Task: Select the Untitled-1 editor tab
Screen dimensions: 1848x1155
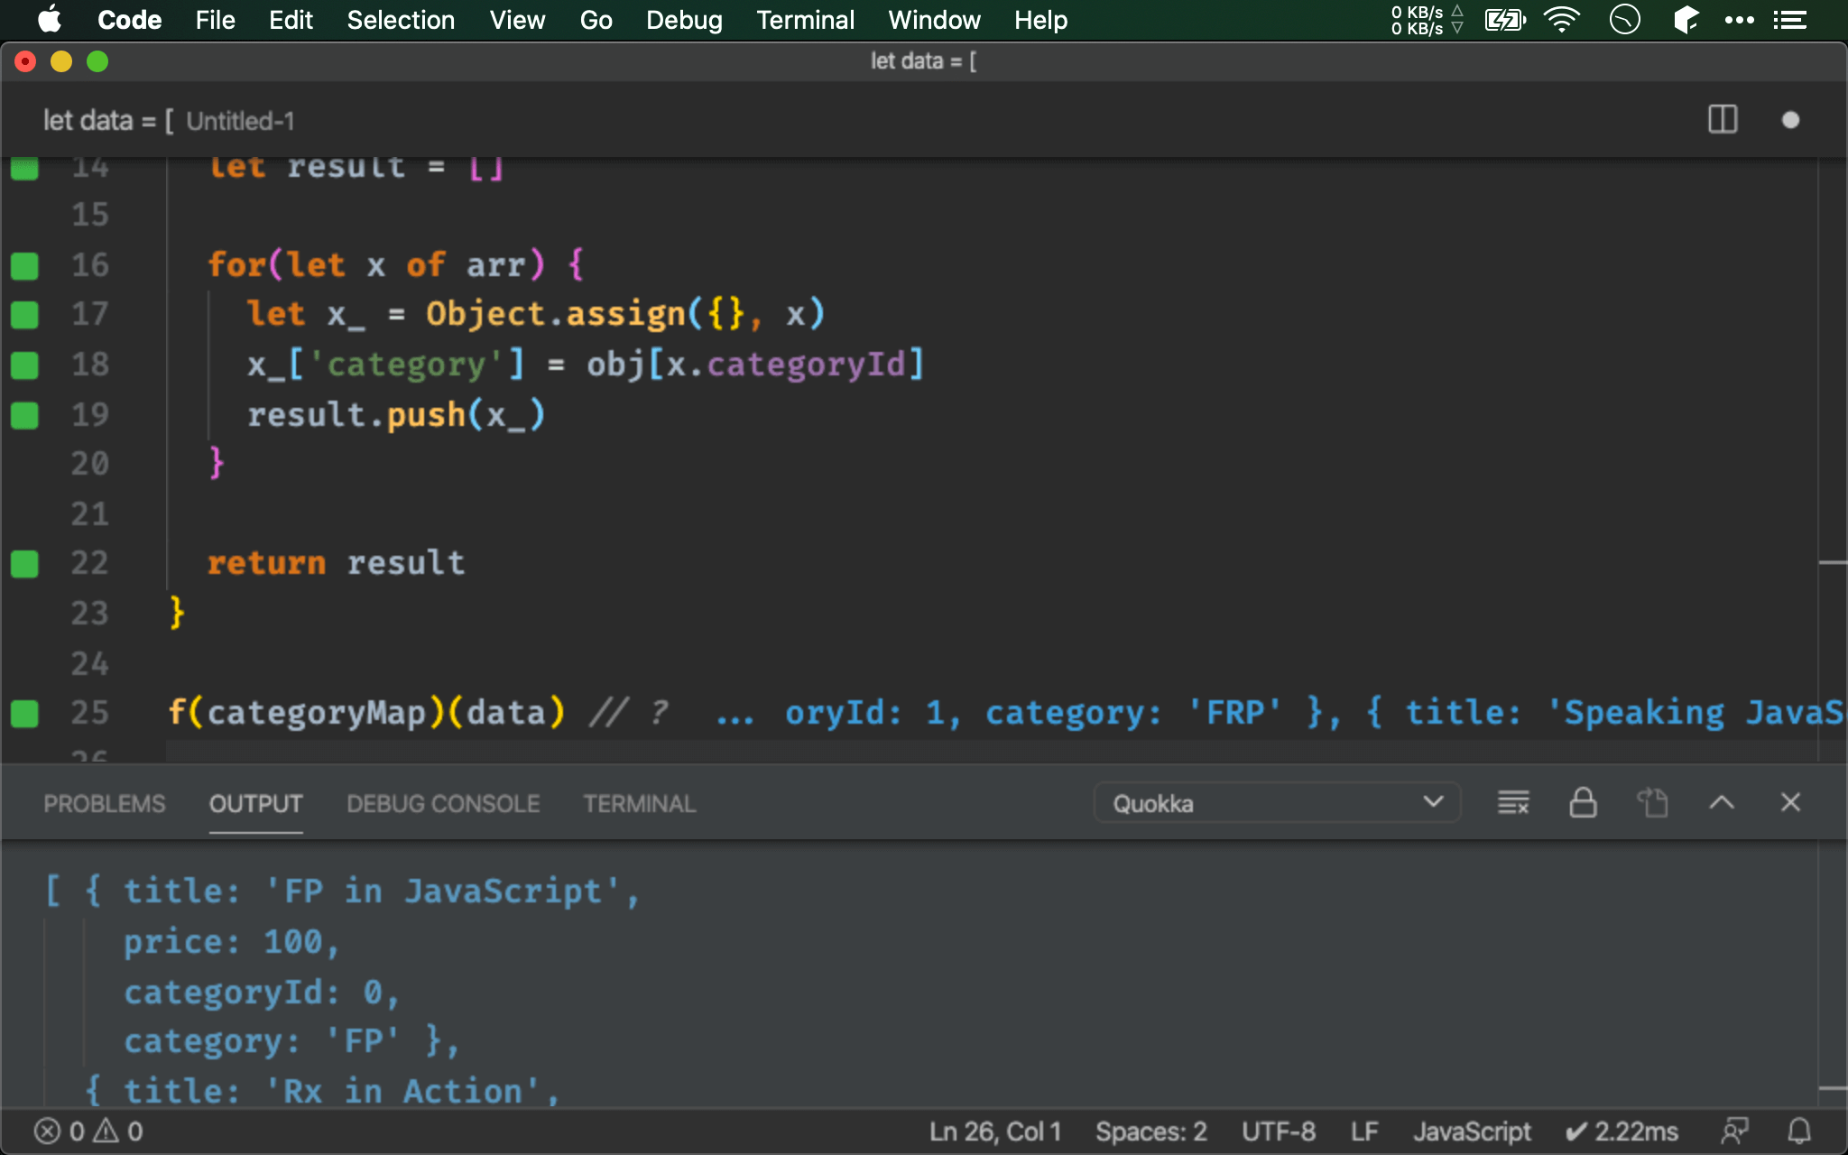Action: (x=169, y=121)
